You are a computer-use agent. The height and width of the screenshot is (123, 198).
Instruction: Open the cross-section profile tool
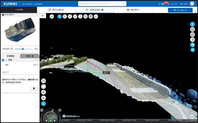click(96, 16)
